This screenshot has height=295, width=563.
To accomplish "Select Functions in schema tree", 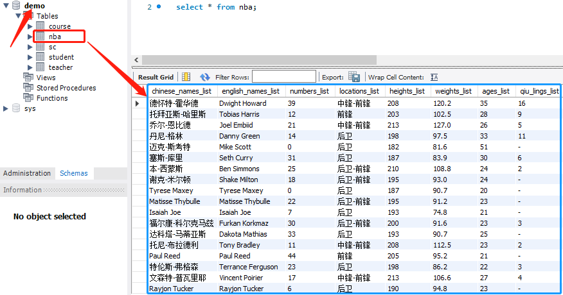I will pos(52,98).
